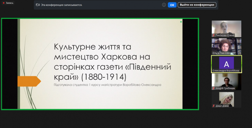This screenshot has height=128, width=252.
Task: Click the muted mic icon next to Дікал Діана
Action: point(214,106)
